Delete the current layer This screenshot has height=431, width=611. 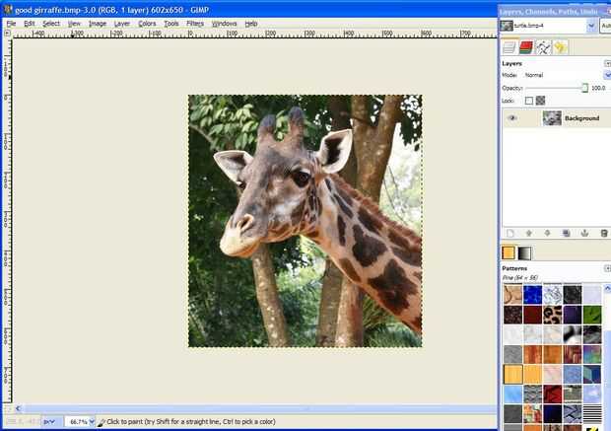pos(604,233)
